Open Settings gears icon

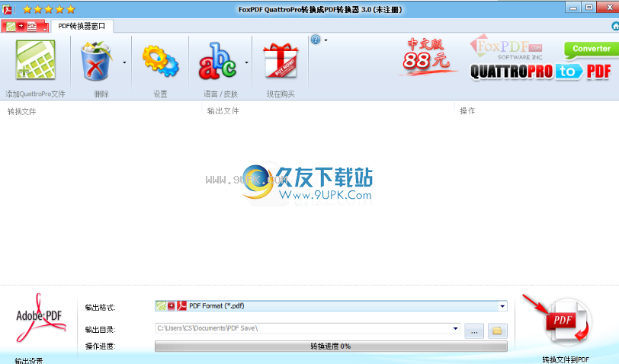click(160, 61)
